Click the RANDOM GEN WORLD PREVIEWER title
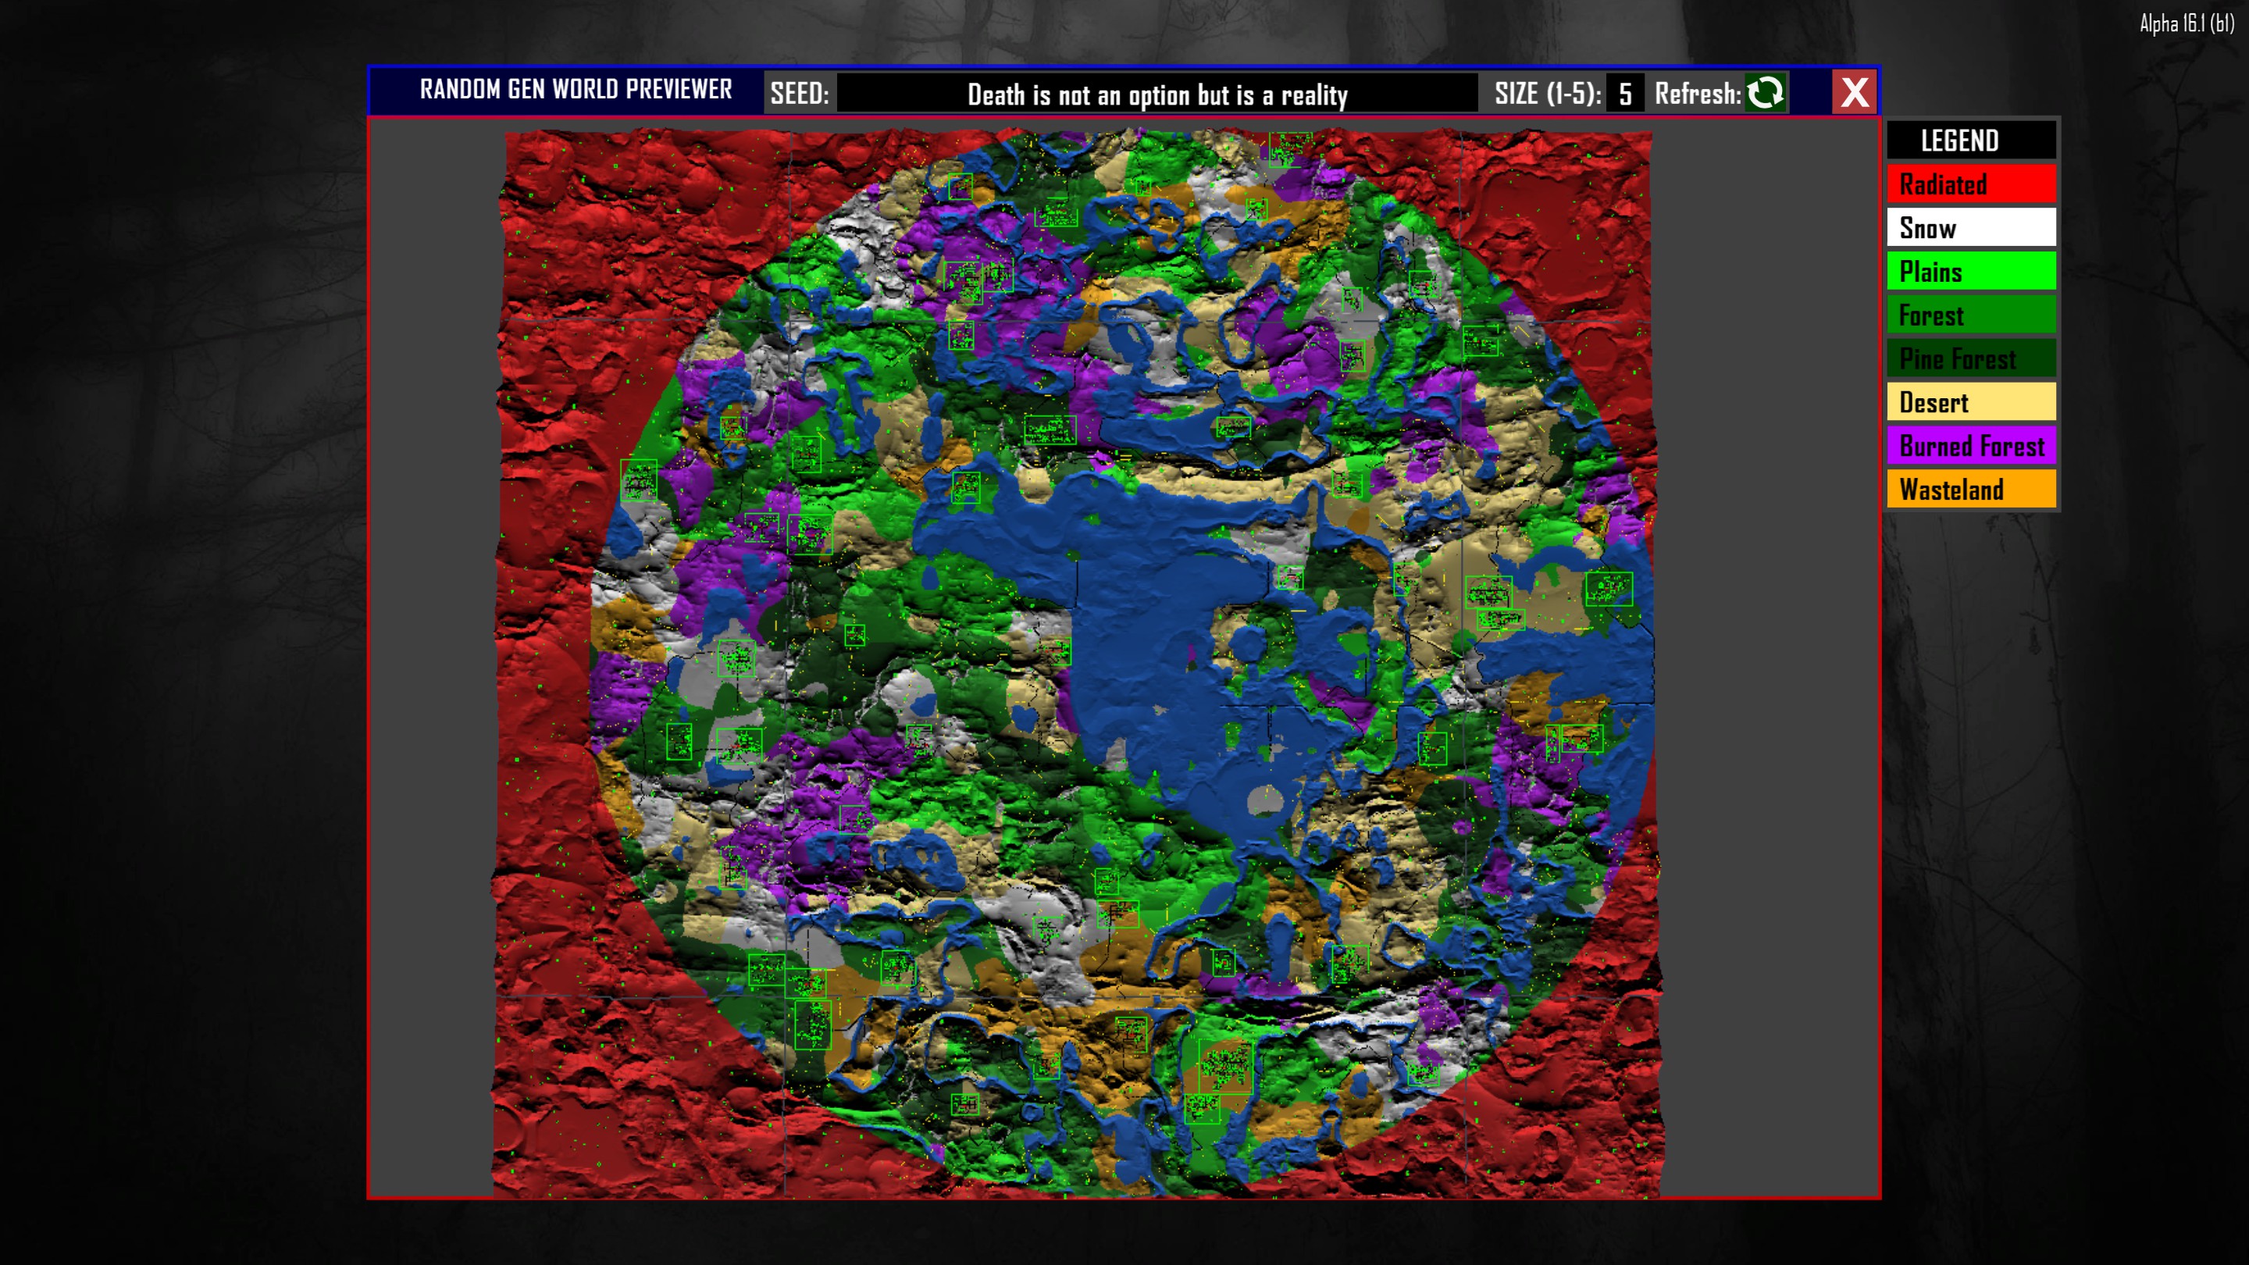Image resolution: width=2249 pixels, height=1265 pixels. [576, 89]
